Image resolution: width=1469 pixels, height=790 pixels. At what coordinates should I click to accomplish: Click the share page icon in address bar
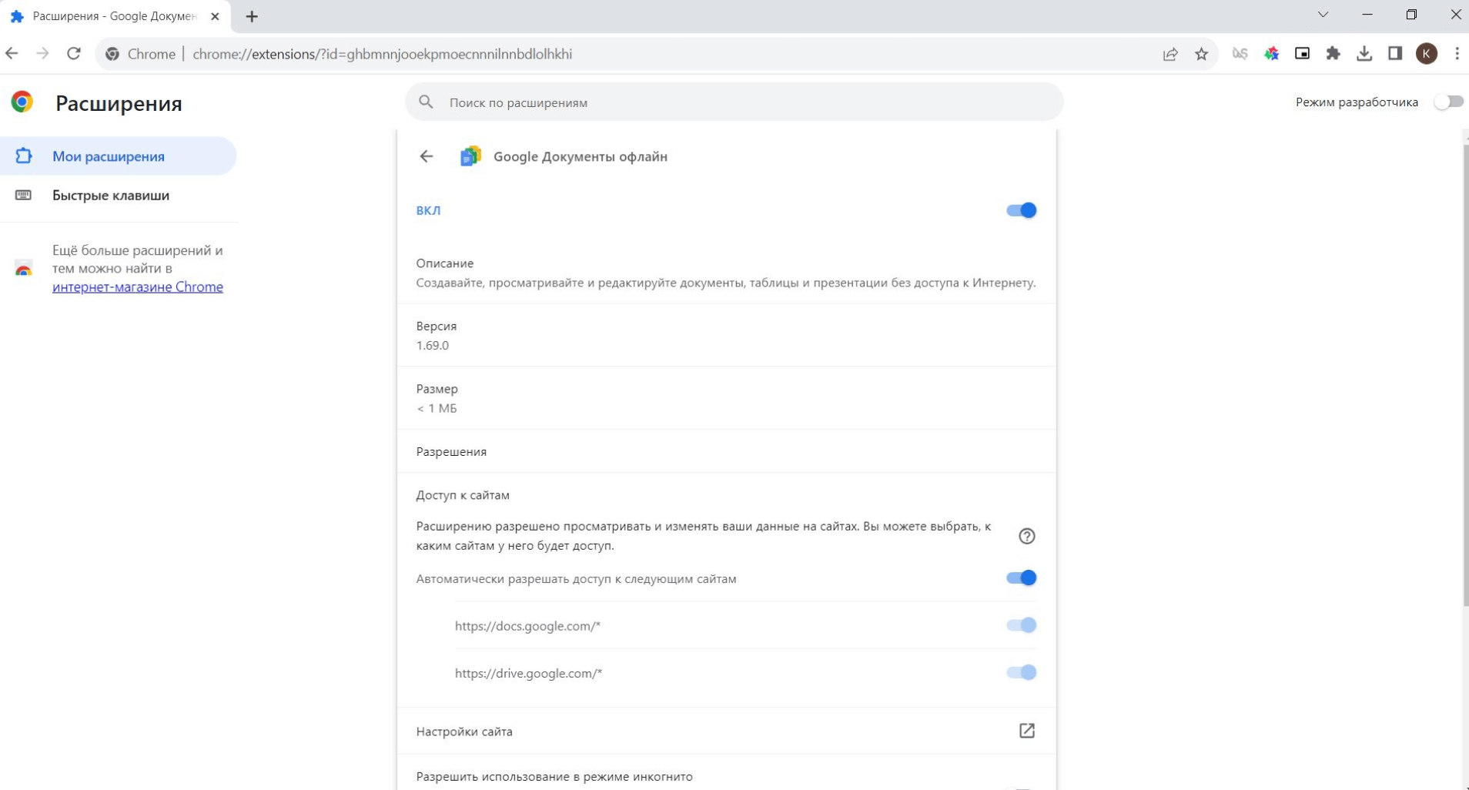click(1170, 54)
